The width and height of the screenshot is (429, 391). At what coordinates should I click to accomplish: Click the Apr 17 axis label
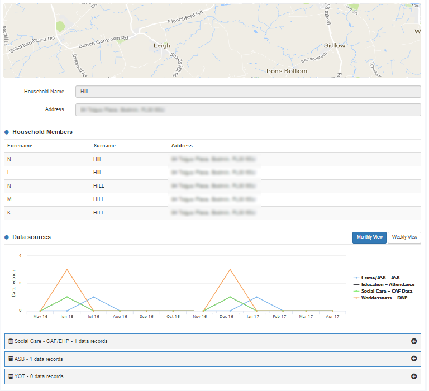point(332,316)
